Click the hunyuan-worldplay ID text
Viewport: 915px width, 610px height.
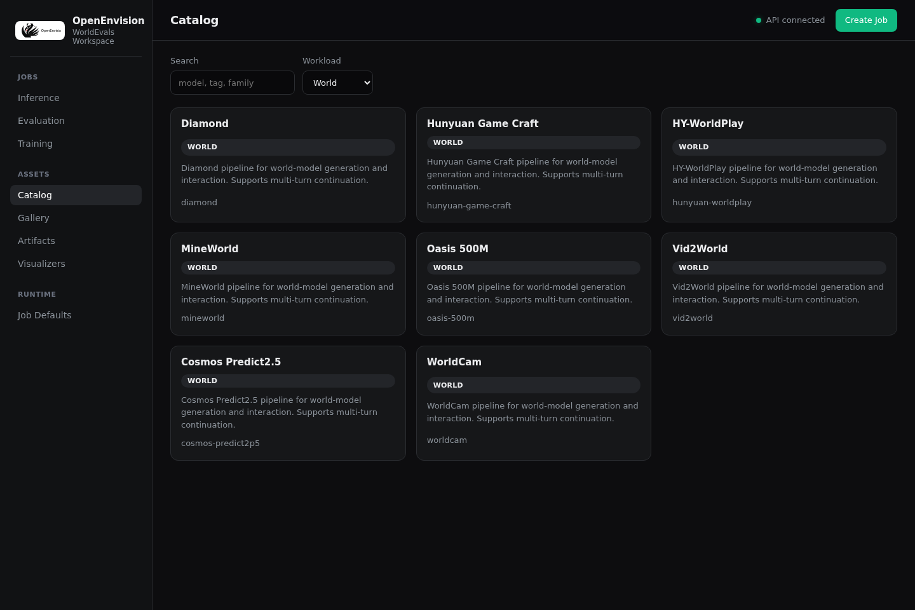point(712,203)
